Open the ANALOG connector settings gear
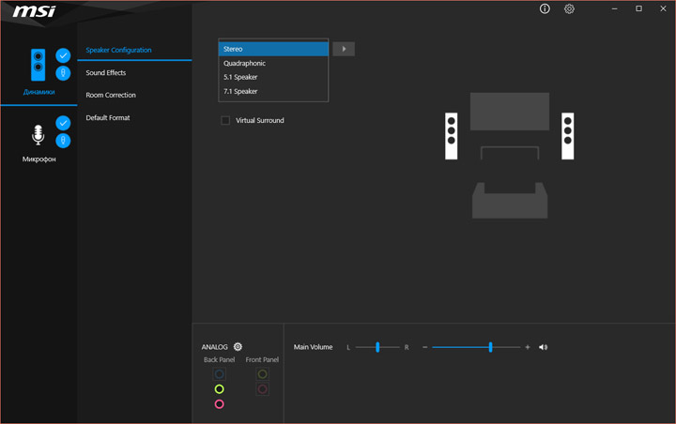 (238, 347)
